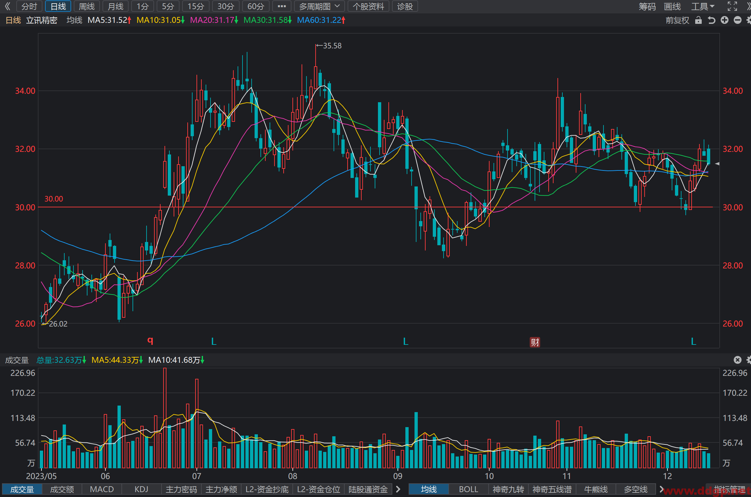The width and height of the screenshot is (751, 497).
Task: Click the 诊股 stock diagnosis button
Action: point(405,6)
